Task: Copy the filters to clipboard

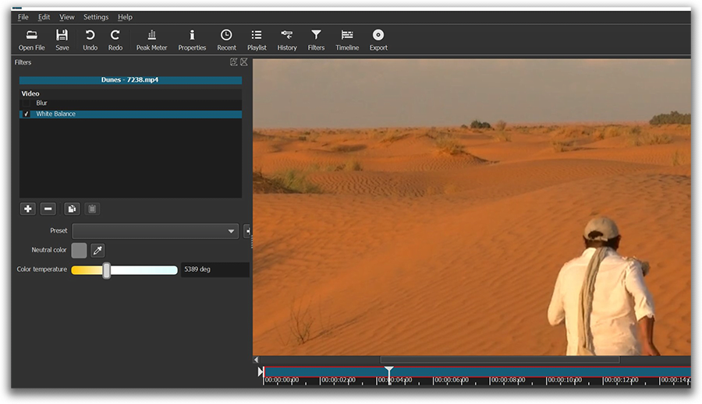Action: pos(72,209)
